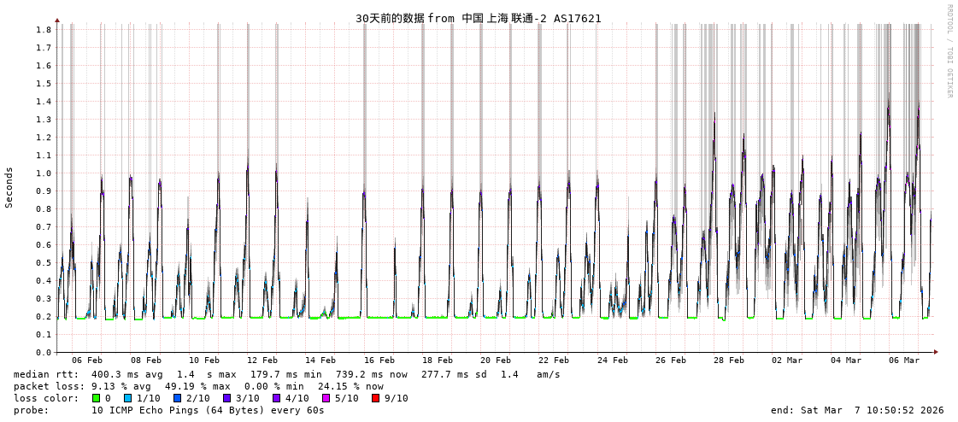
Task: Select the magenta 5/10 loss swatch
Action: click(x=326, y=398)
